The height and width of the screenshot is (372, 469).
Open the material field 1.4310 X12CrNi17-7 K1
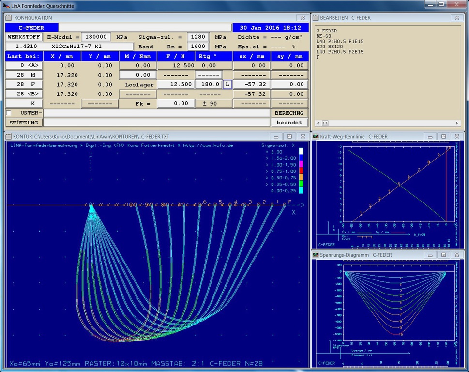[69, 47]
